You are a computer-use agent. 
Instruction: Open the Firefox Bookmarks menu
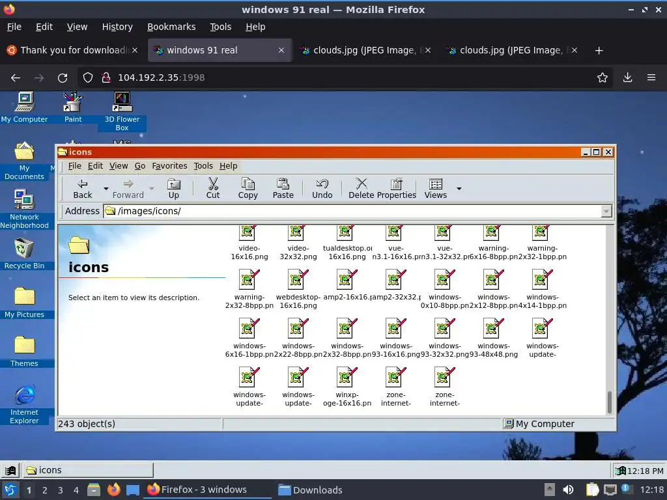pyautogui.click(x=171, y=27)
